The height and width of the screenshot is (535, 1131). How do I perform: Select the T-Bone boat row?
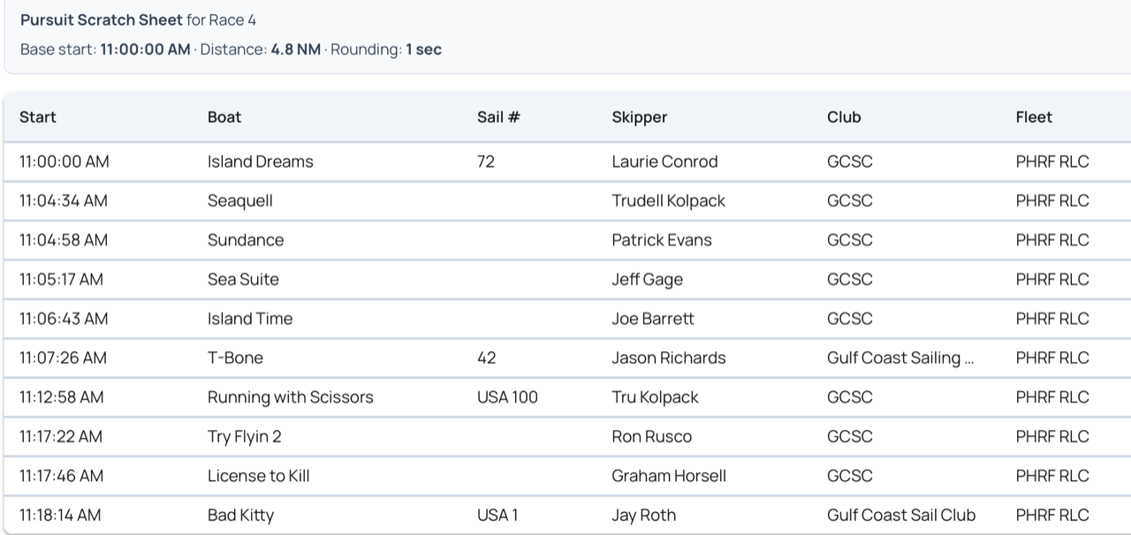pyautogui.click(x=567, y=358)
